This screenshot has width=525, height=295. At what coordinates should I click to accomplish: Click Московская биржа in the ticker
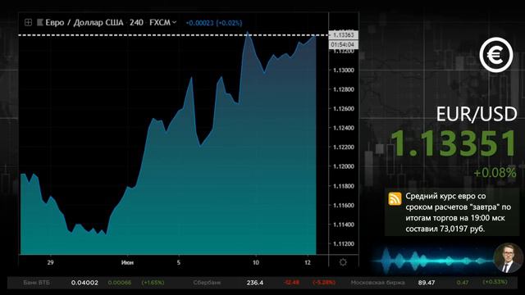(x=377, y=283)
